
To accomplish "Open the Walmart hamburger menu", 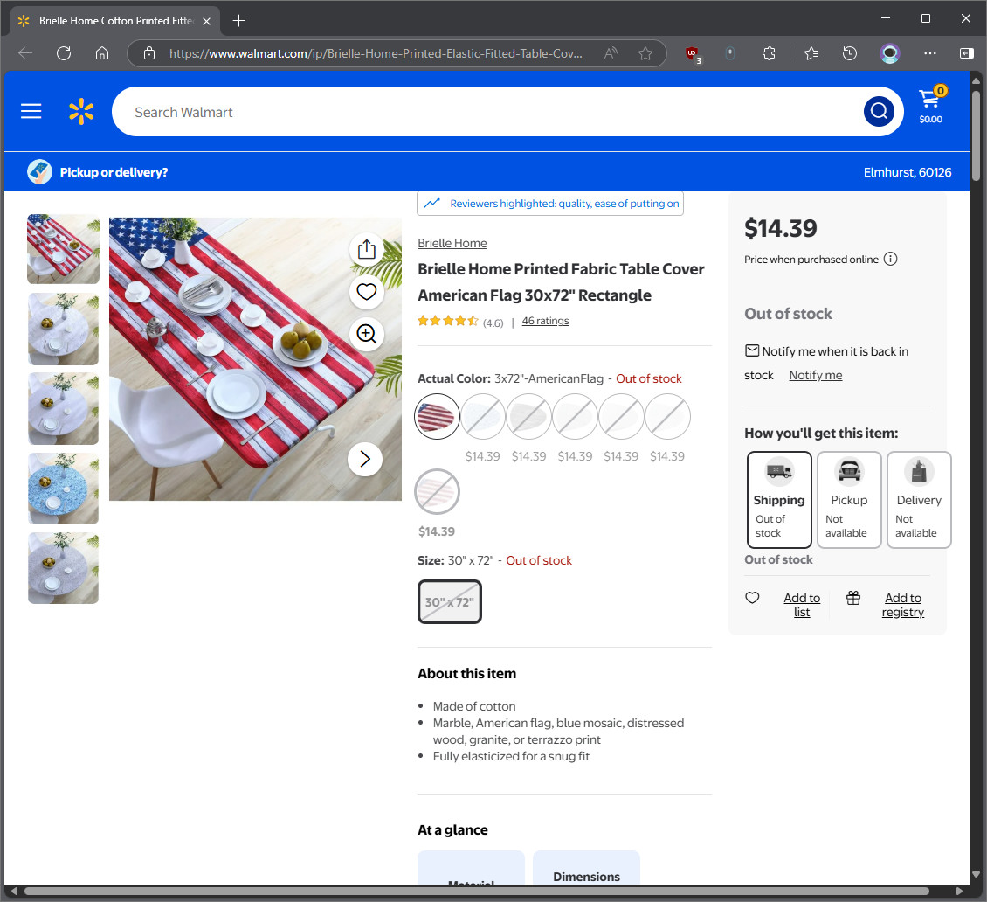I will pyautogui.click(x=31, y=112).
